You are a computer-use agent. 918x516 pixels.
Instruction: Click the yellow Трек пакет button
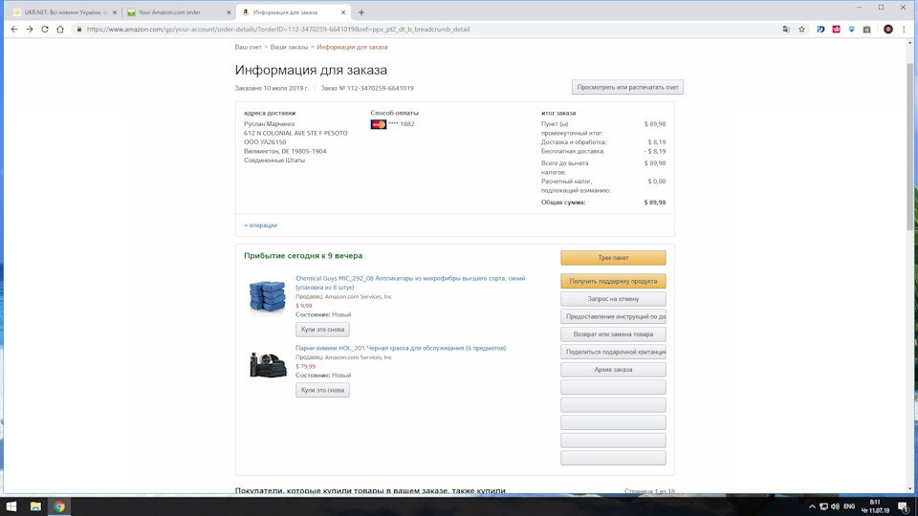point(613,257)
